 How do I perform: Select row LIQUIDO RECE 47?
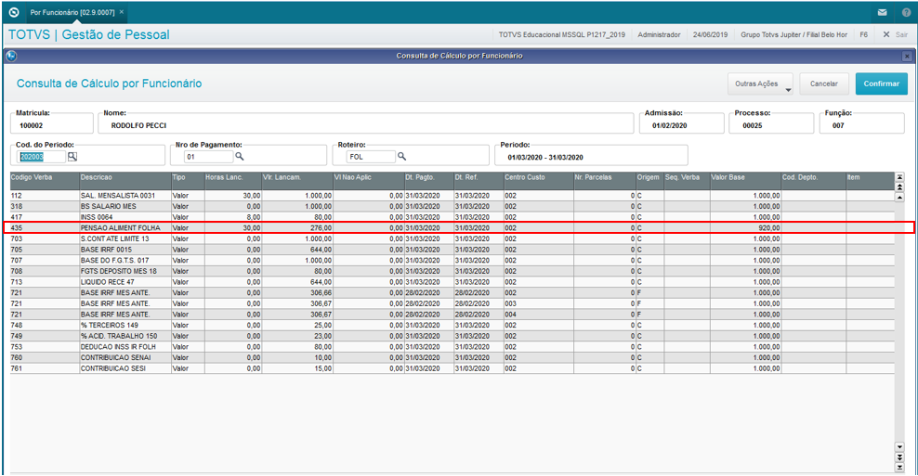(452, 282)
